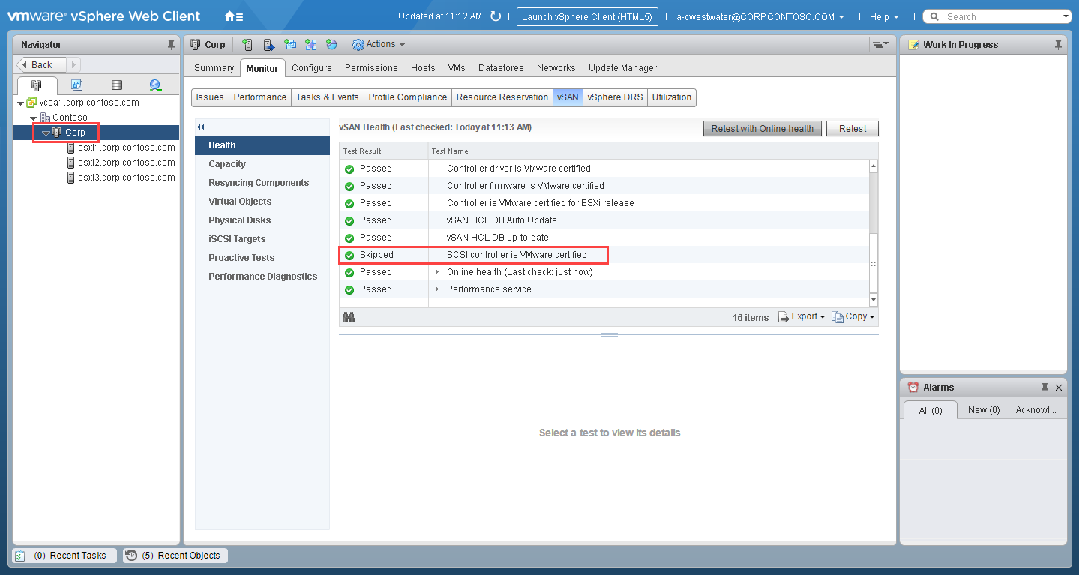Open the panel view options menu icon
1079x575 pixels.
tap(880, 45)
